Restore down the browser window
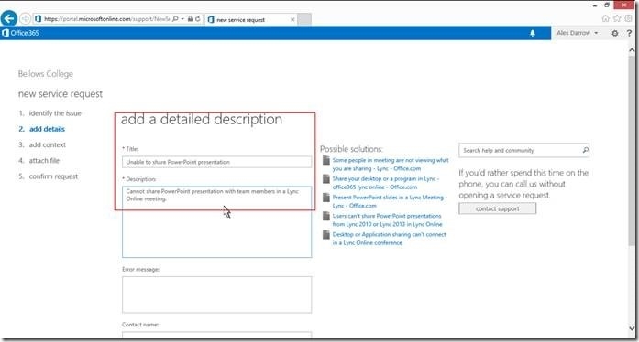 pos(607,5)
